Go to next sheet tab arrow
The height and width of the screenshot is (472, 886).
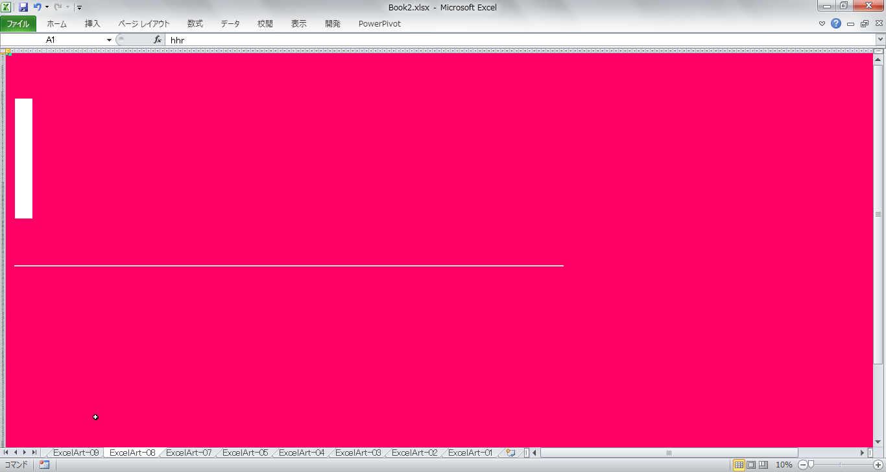pos(25,453)
